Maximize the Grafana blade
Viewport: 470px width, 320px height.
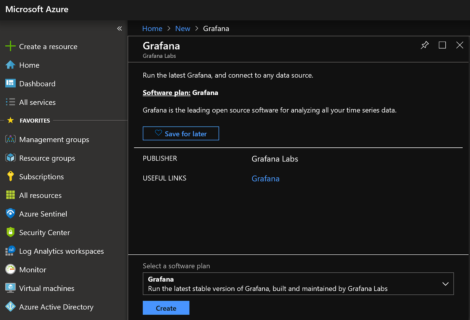tap(442, 45)
